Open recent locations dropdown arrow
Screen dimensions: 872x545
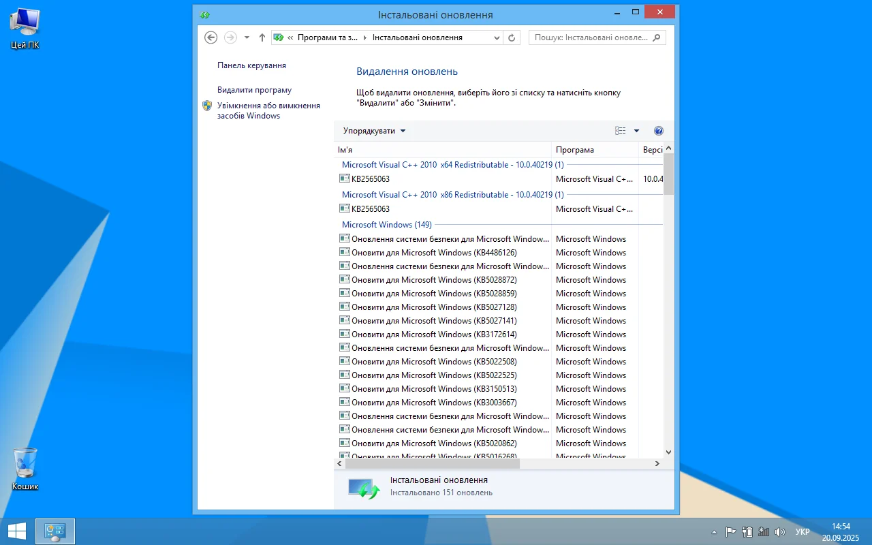pos(247,37)
